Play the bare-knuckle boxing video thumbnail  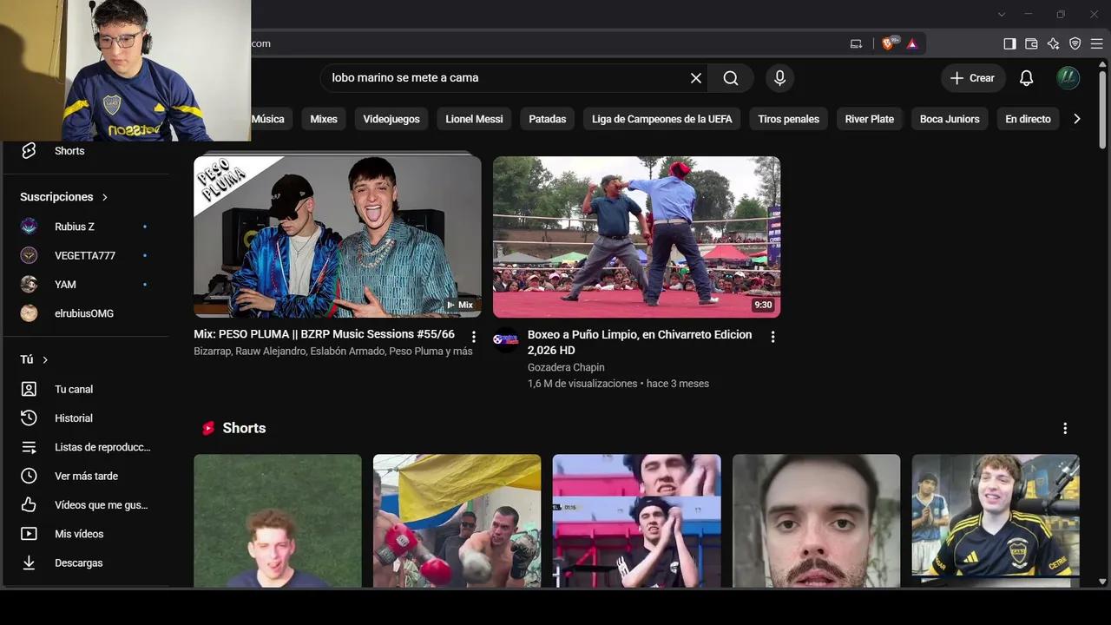click(x=636, y=237)
